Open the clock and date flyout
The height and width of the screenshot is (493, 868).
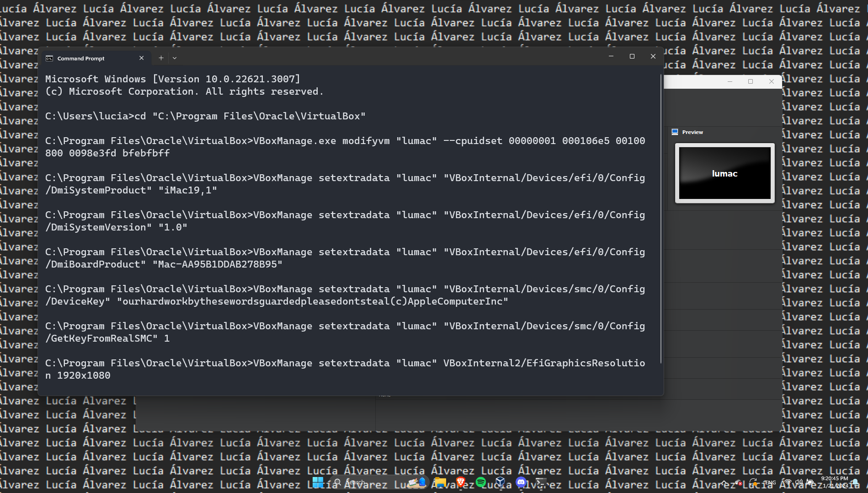point(835,482)
